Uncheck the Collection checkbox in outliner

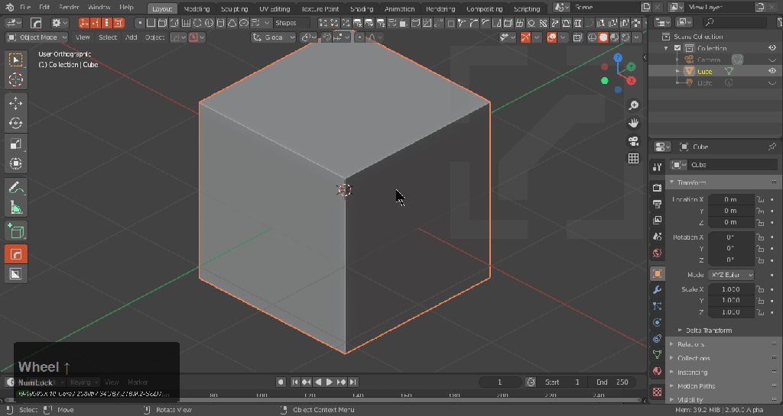point(677,48)
